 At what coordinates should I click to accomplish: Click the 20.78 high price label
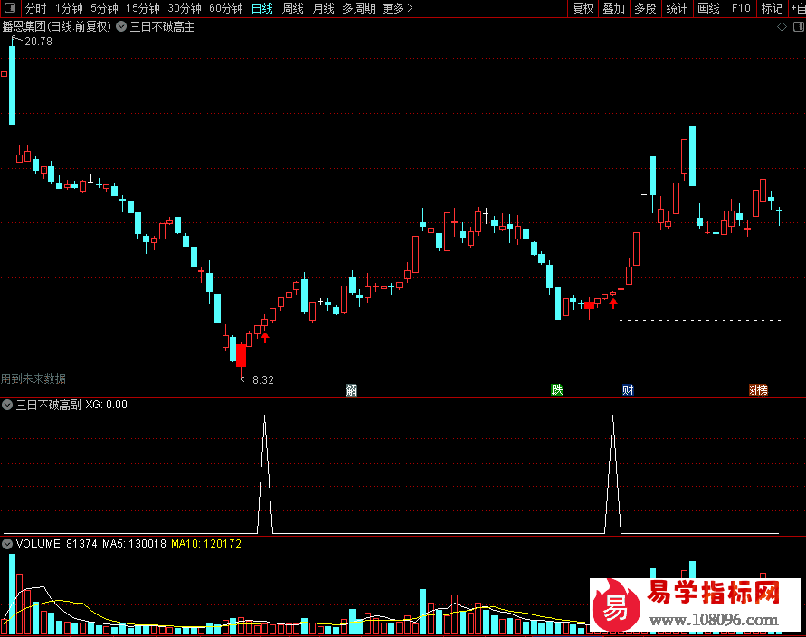tap(38, 42)
